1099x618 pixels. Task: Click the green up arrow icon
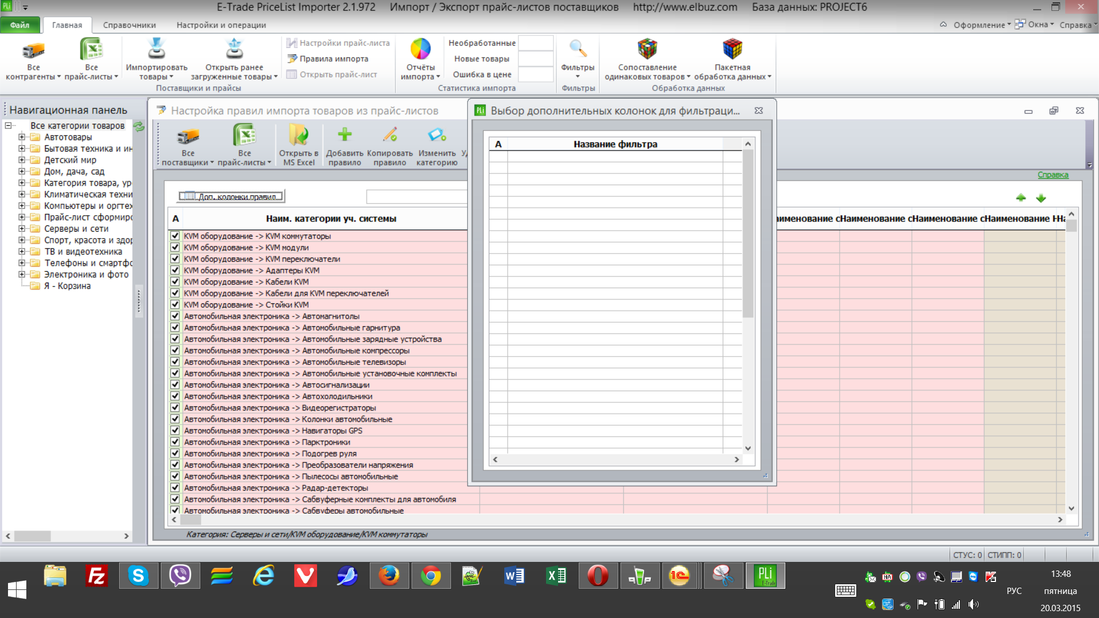tap(1021, 198)
